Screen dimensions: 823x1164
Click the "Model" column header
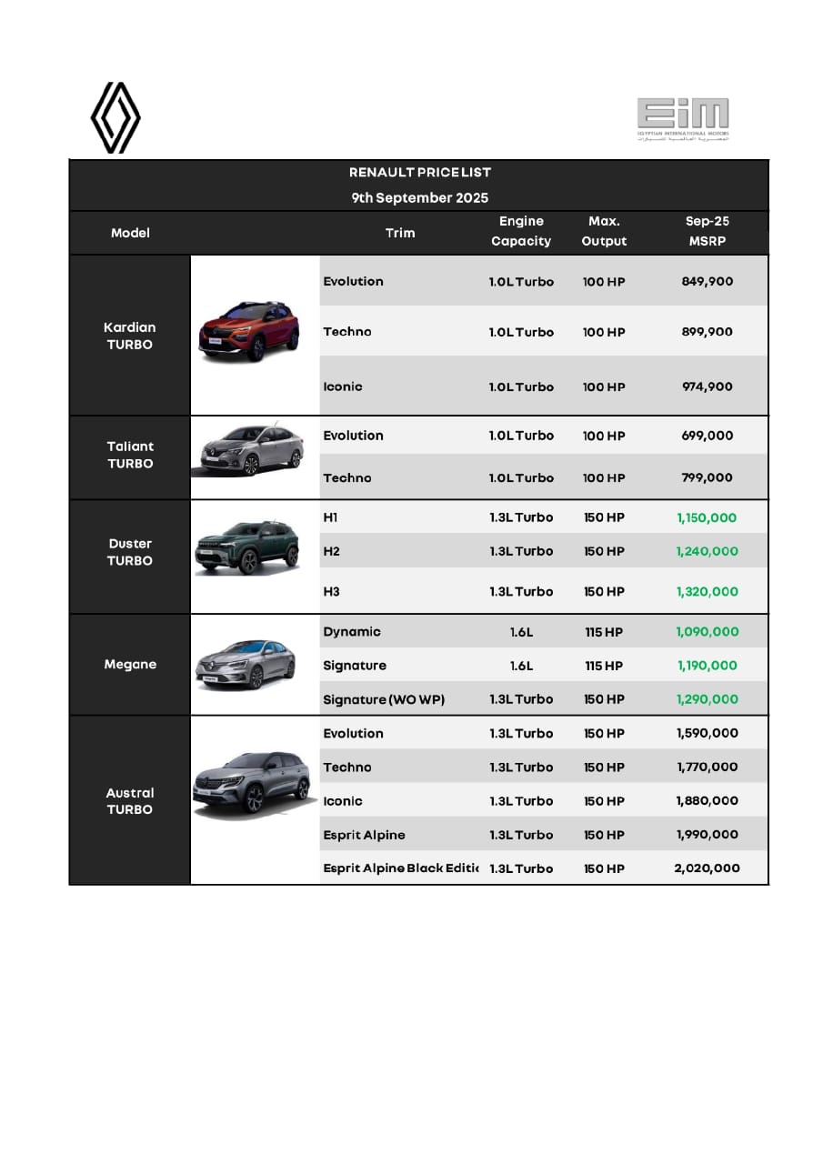(130, 233)
